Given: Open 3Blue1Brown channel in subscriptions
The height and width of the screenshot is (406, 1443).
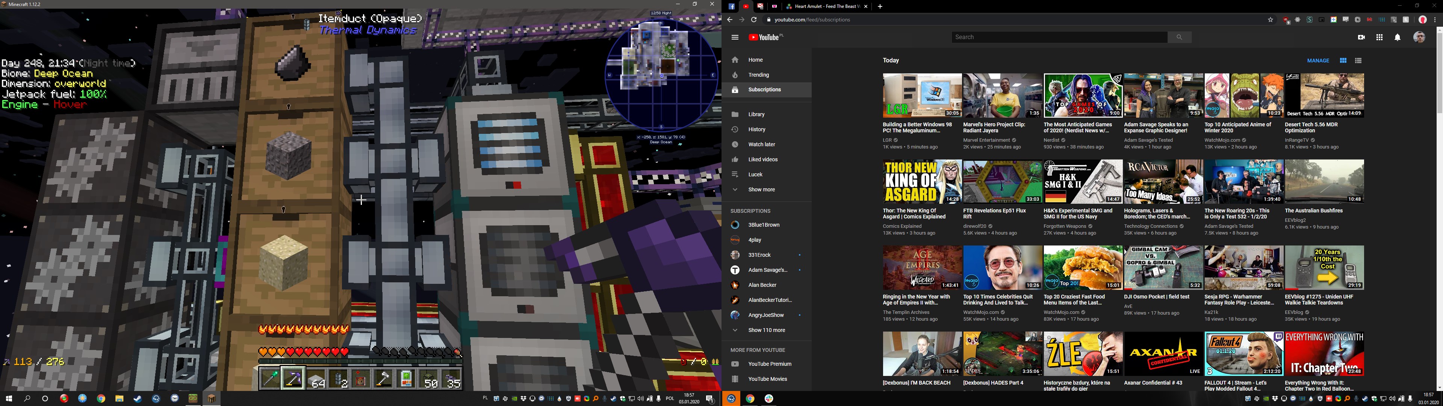Looking at the screenshot, I should point(764,225).
